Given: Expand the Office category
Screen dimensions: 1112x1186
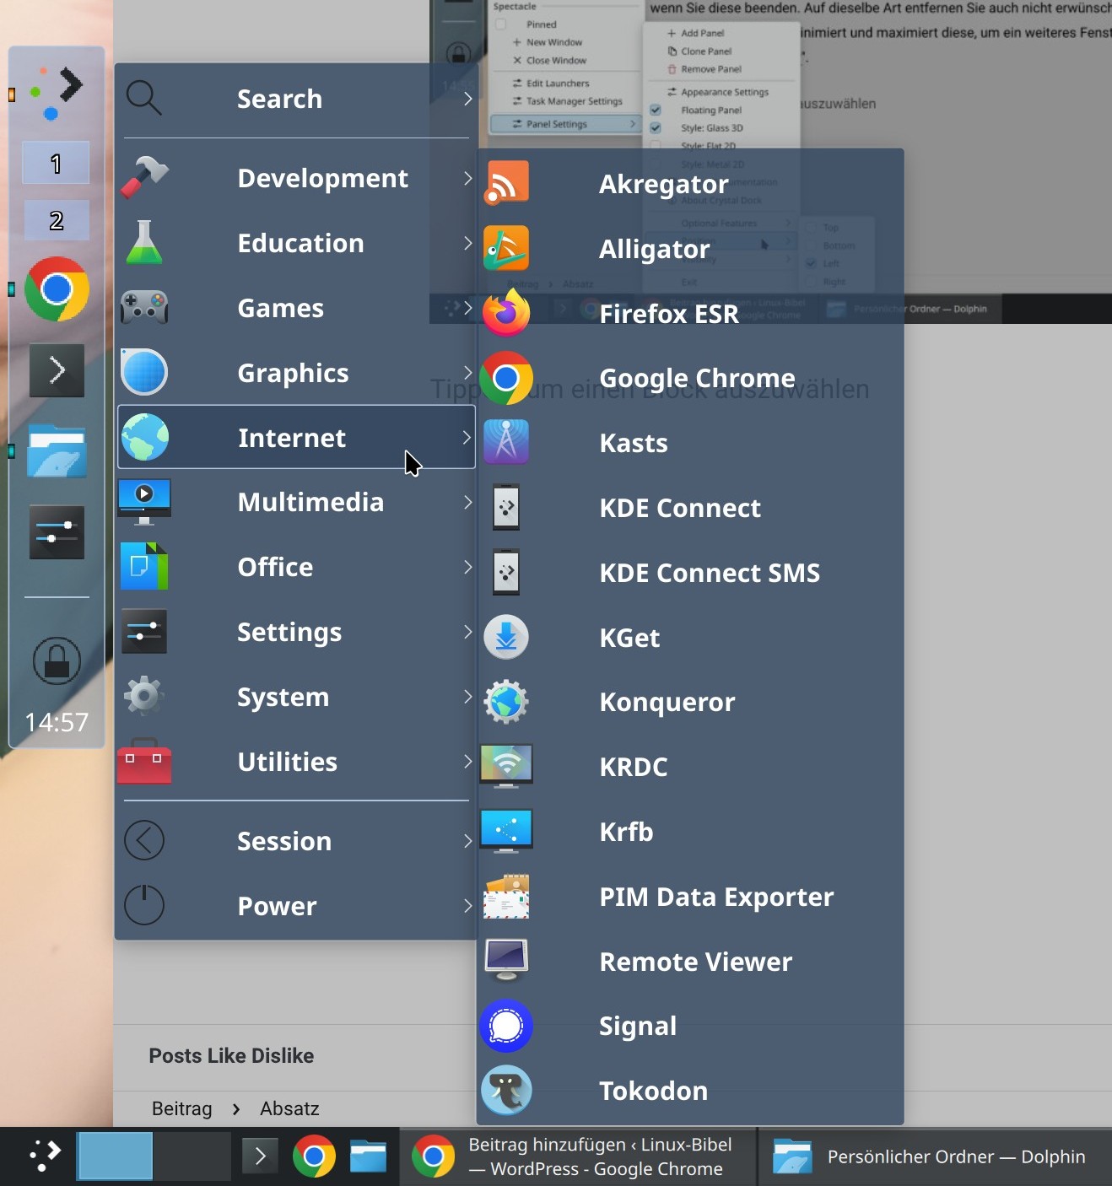Looking at the screenshot, I should 296,567.
